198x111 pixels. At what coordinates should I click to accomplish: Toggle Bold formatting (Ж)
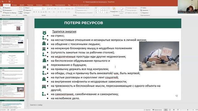point(34,12)
